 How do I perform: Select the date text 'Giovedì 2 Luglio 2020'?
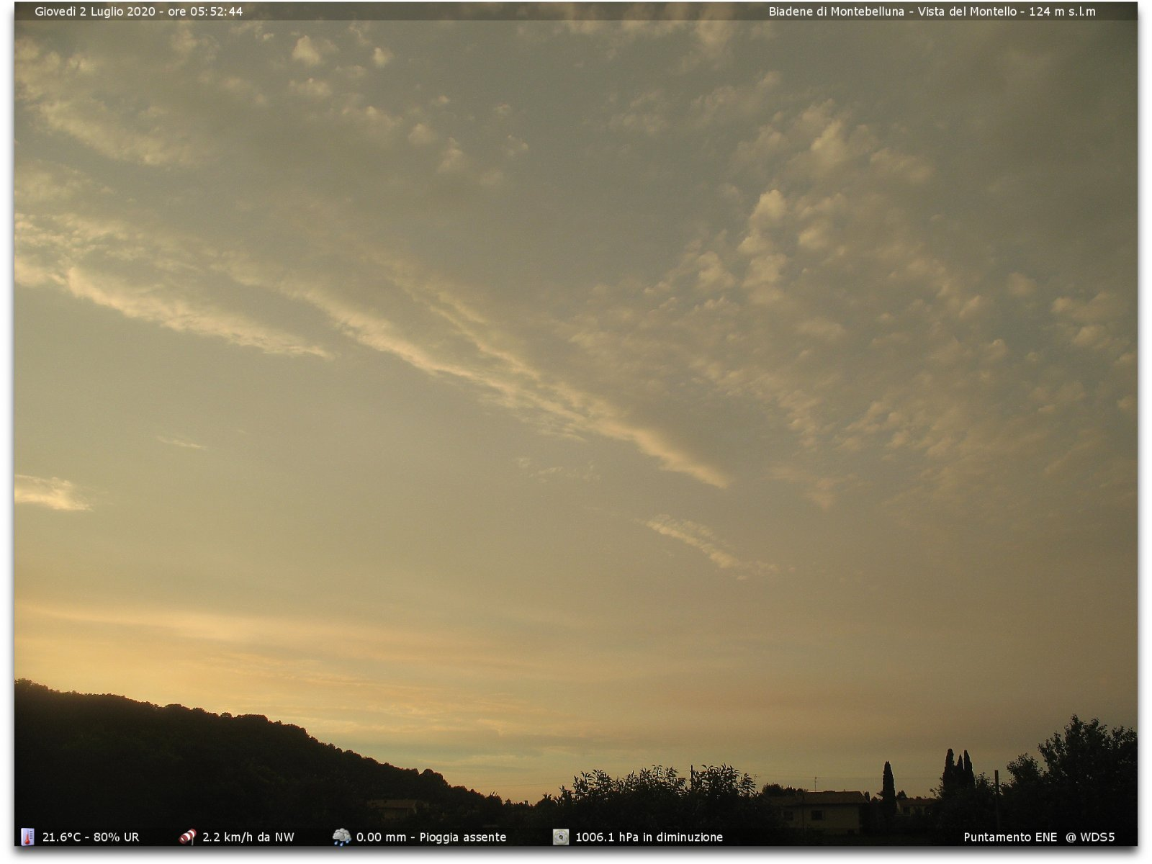pos(95,12)
